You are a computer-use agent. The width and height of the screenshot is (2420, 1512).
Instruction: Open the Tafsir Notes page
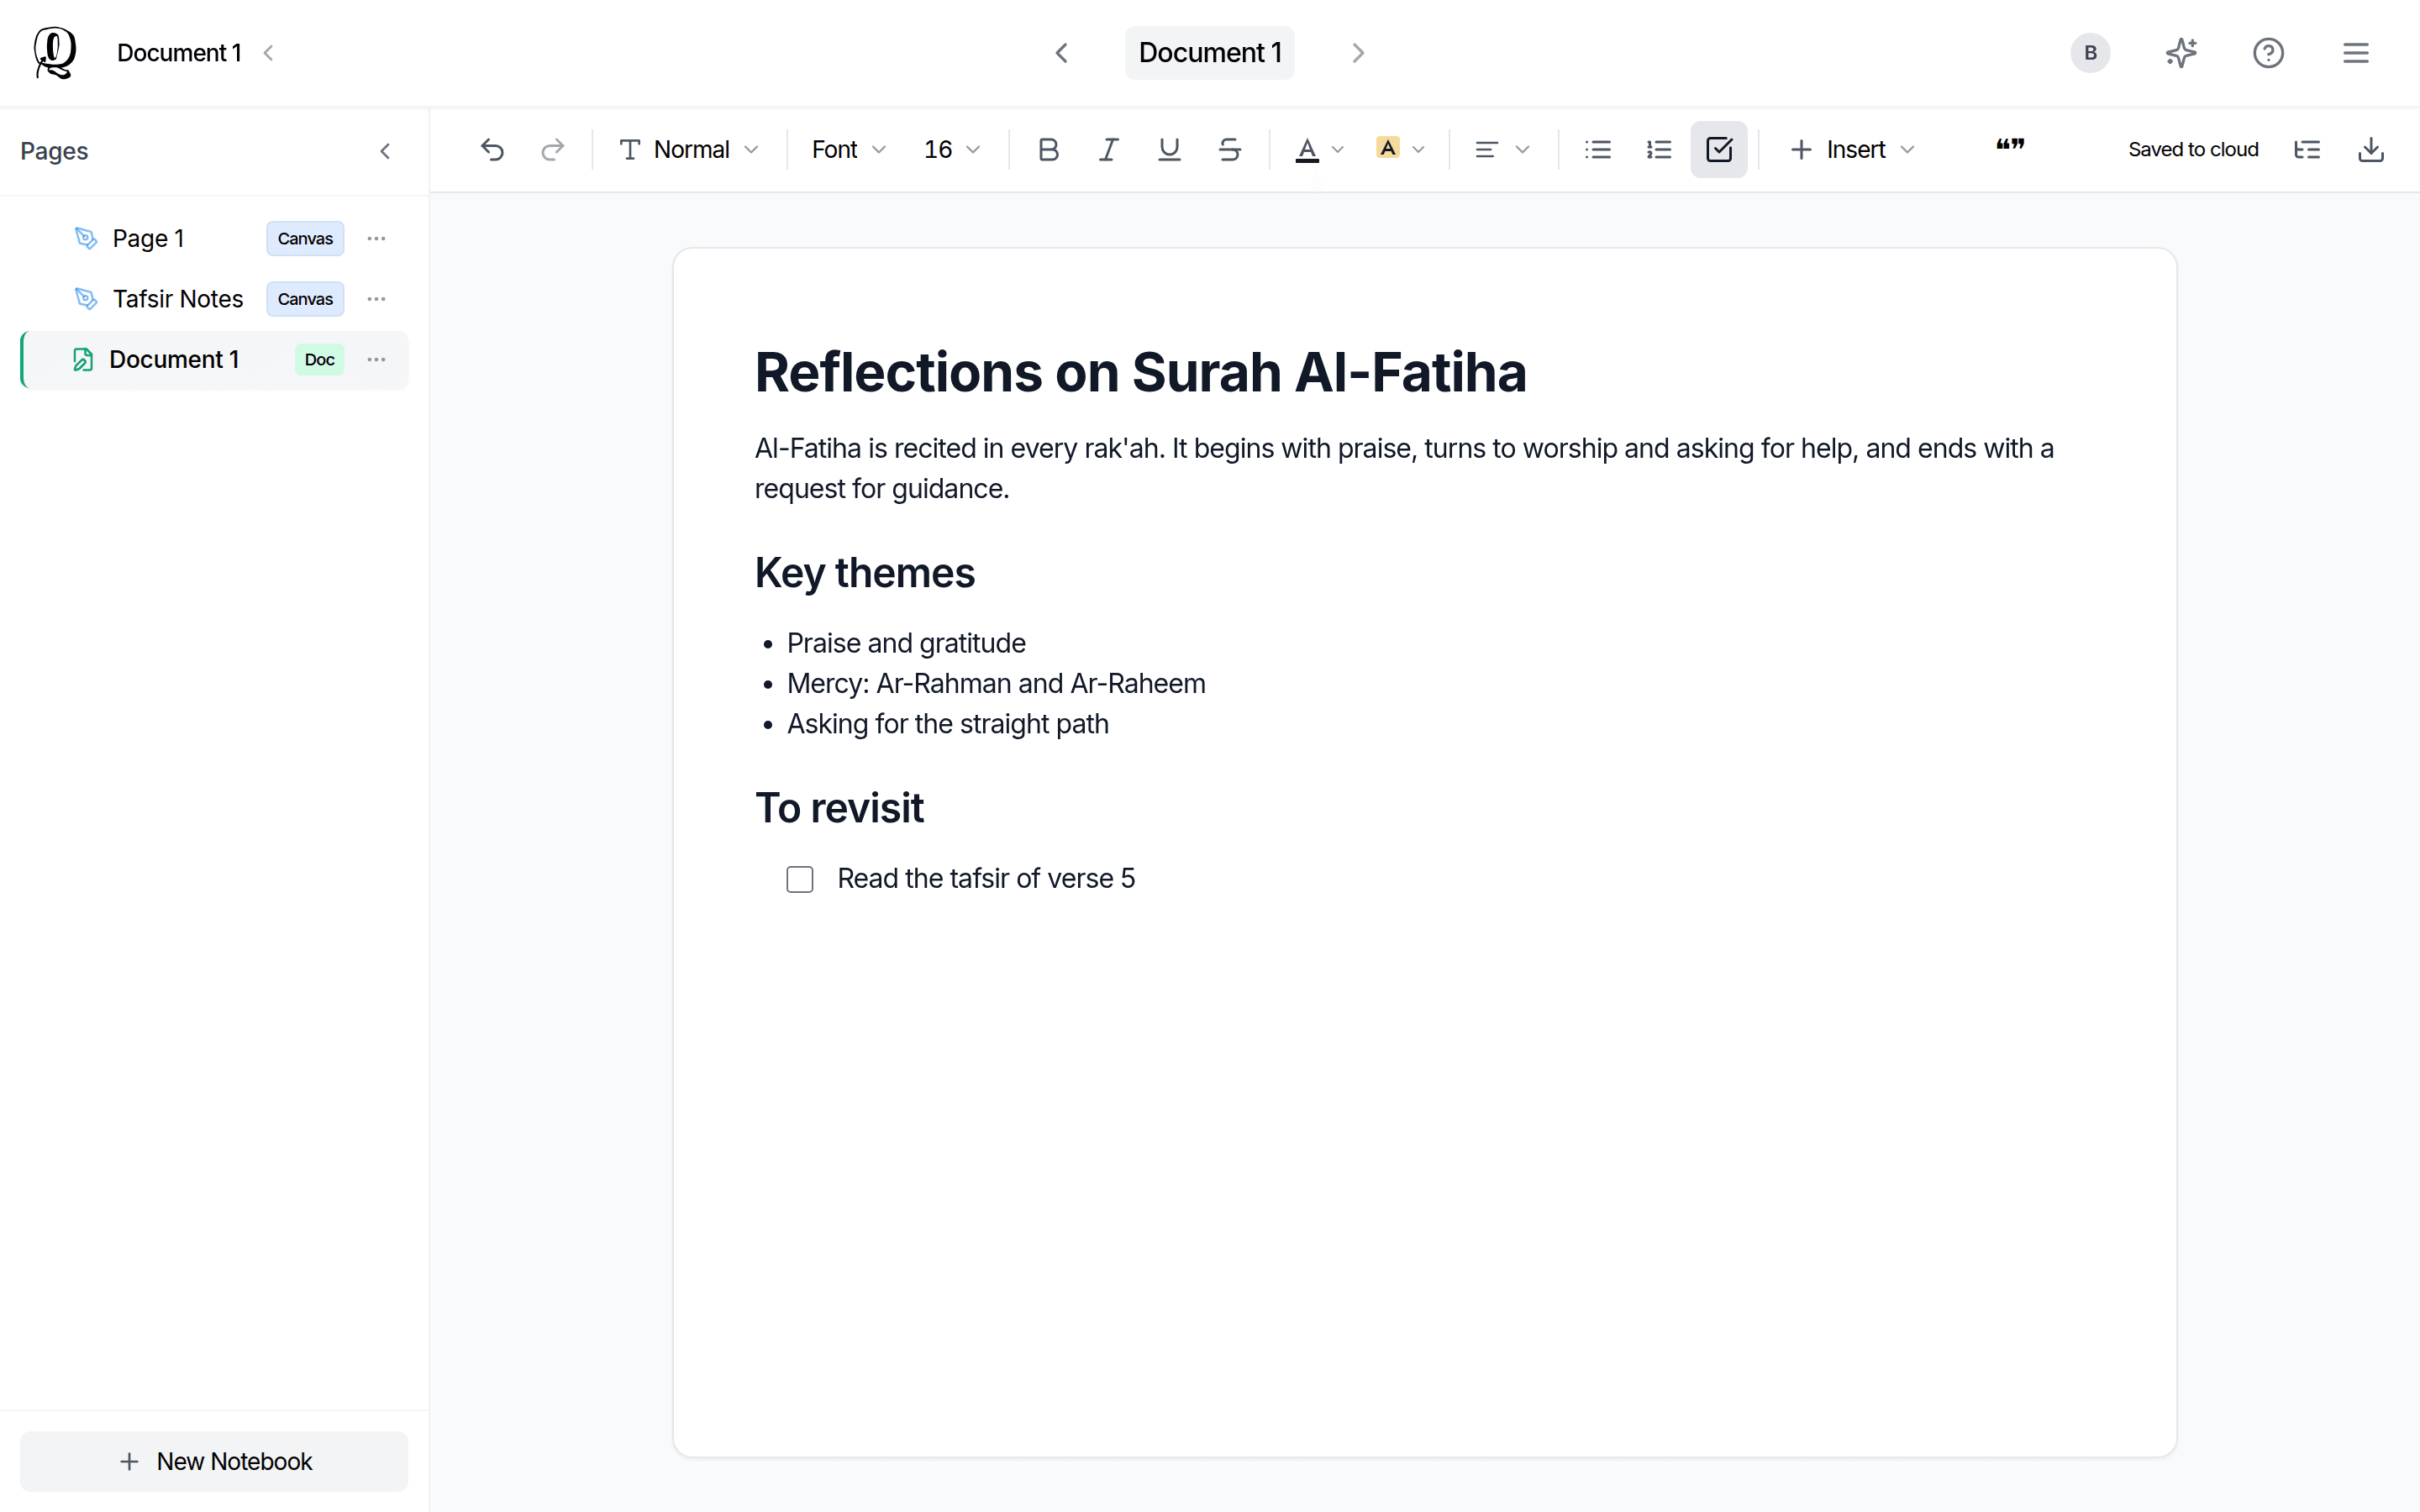213,299
